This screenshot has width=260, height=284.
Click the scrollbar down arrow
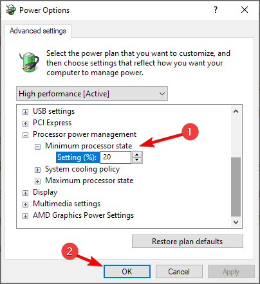coord(236,222)
